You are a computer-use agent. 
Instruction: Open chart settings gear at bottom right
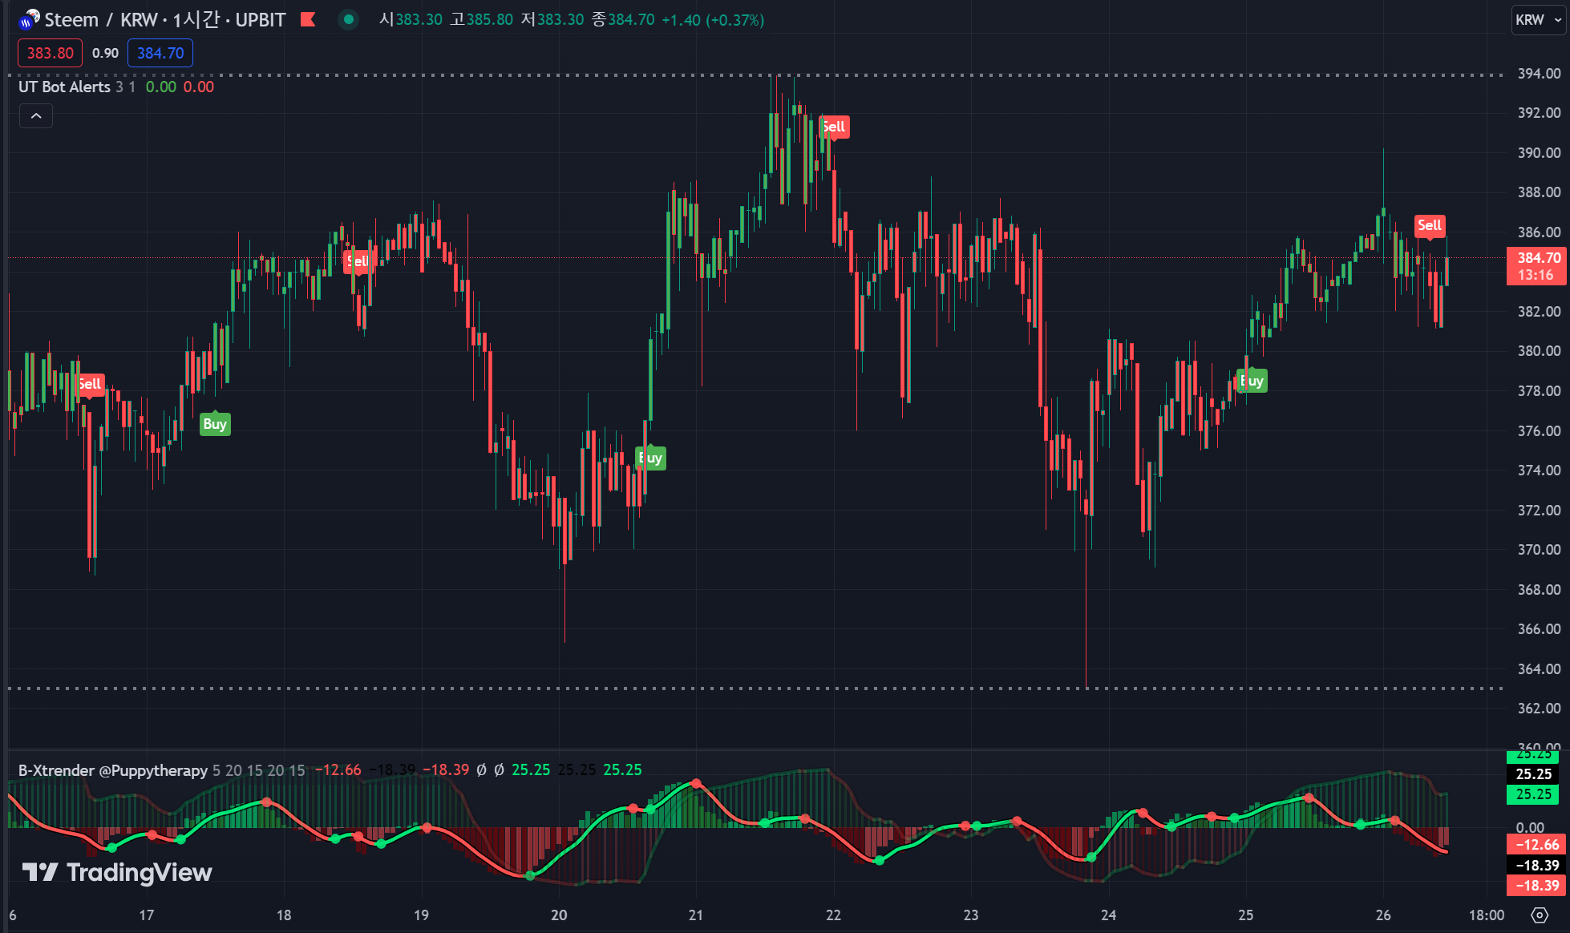(1539, 915)
